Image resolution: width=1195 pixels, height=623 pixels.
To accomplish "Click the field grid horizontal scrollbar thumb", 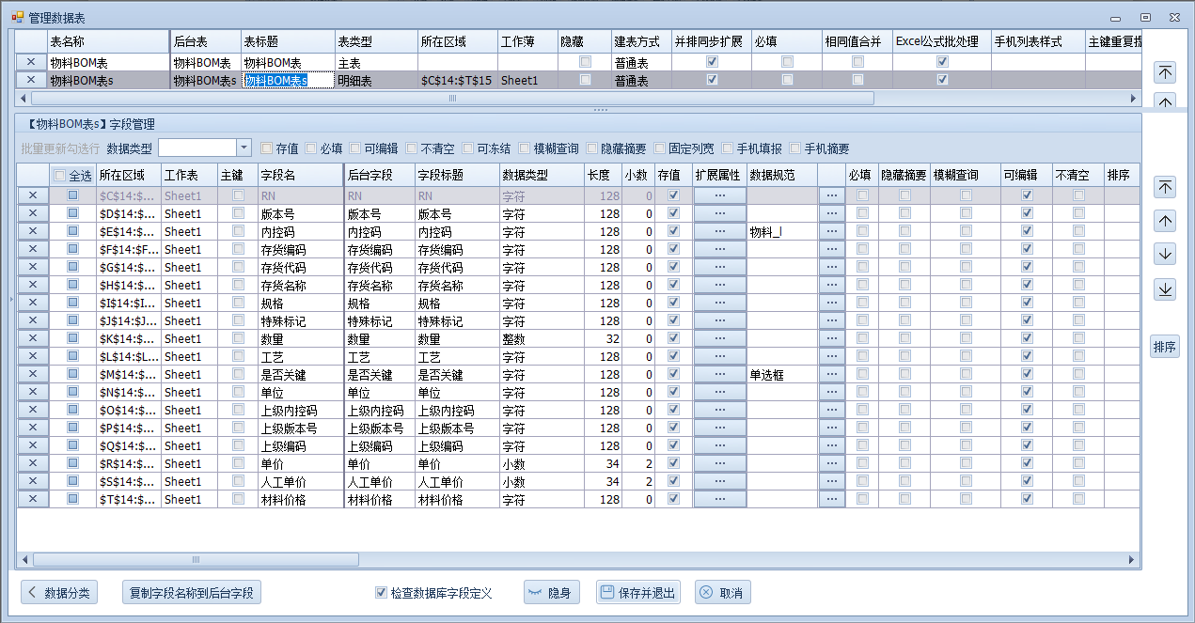I will 196,560.
